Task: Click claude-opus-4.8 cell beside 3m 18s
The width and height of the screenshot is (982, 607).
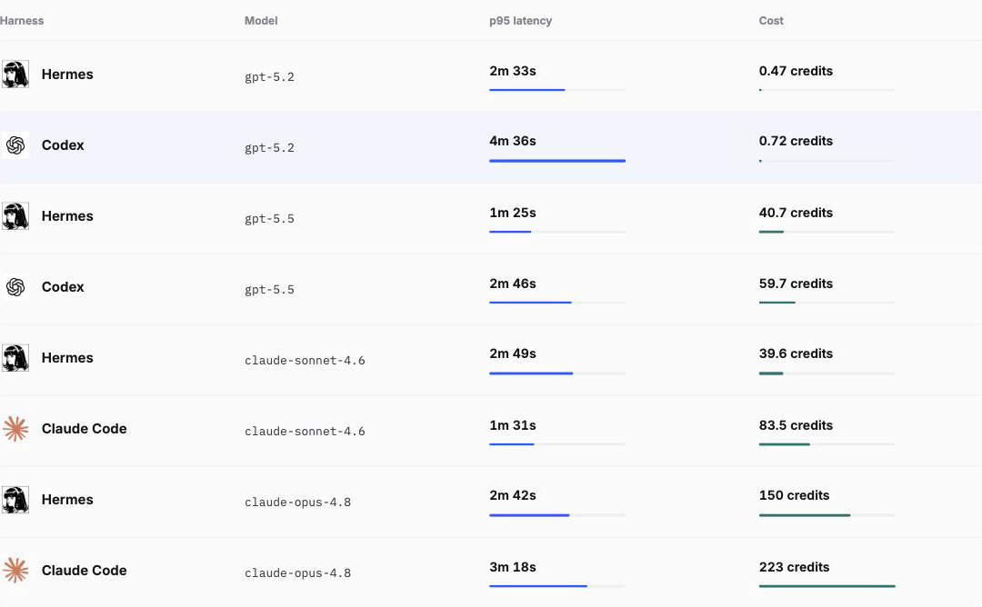Action: tap(297, 572)
